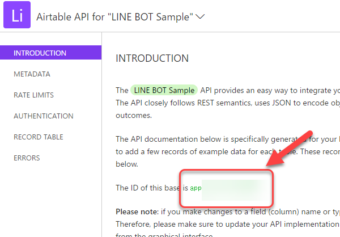Click the green highlighted LINE BOT Sample label

point(164,90)
